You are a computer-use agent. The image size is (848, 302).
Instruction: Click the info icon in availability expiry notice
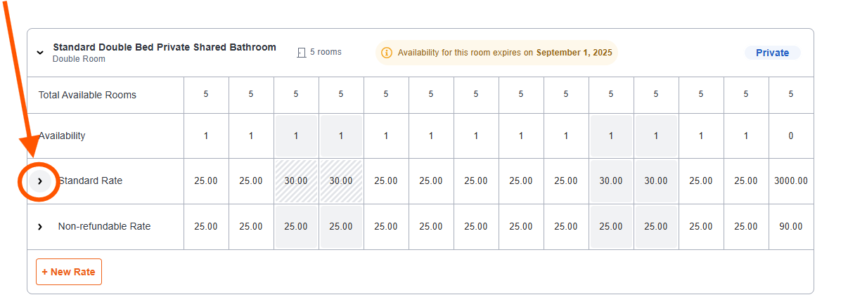coord(386,53)
